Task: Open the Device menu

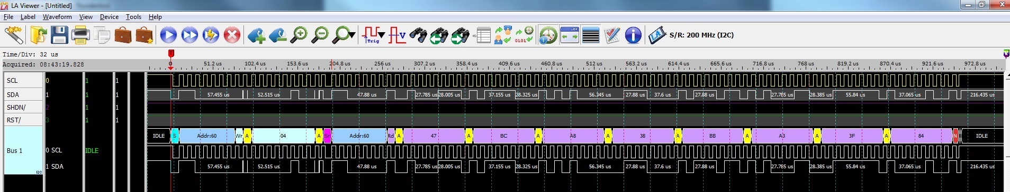Action: [x=109, y=17]
